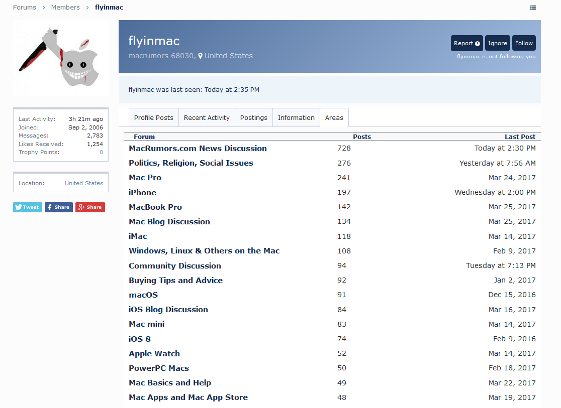The height and width of the screenshot is (408, 561).
Task: Click the 728 posts count
Action: [x=344, y=148]
